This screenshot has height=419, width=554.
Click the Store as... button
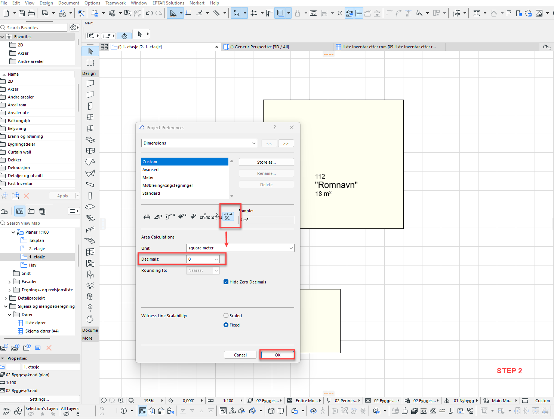click(x=266, y=162)
